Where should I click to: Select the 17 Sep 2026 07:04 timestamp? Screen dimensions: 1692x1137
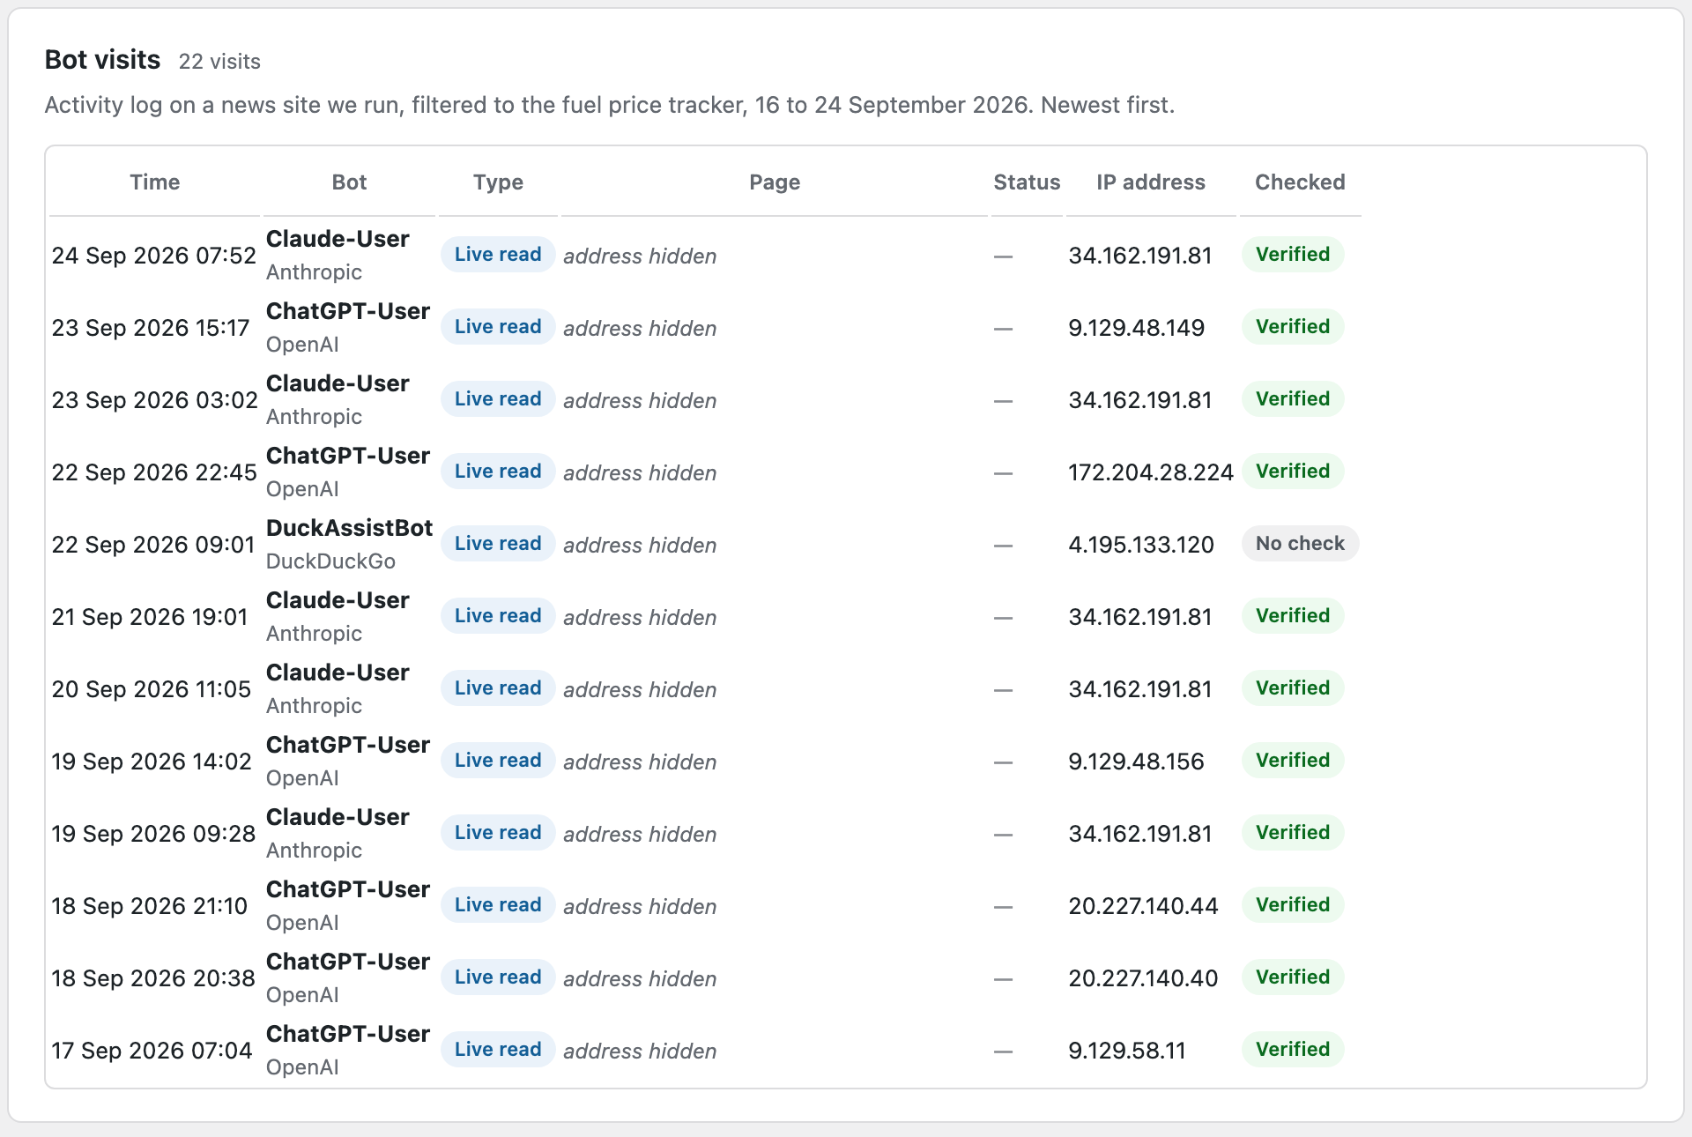tap(152, 1051)
